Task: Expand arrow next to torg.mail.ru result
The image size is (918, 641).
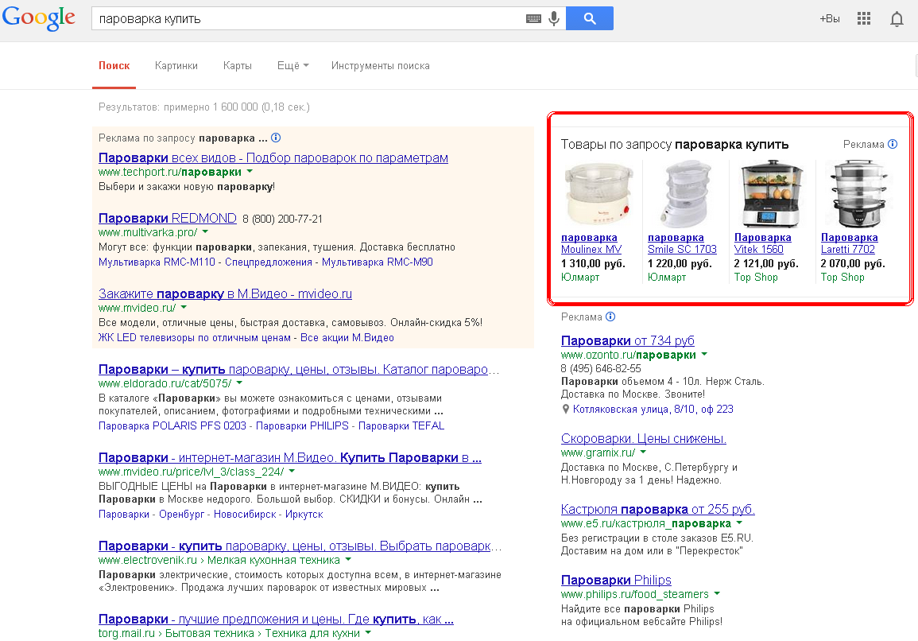Action: click(x=368, y=633)
